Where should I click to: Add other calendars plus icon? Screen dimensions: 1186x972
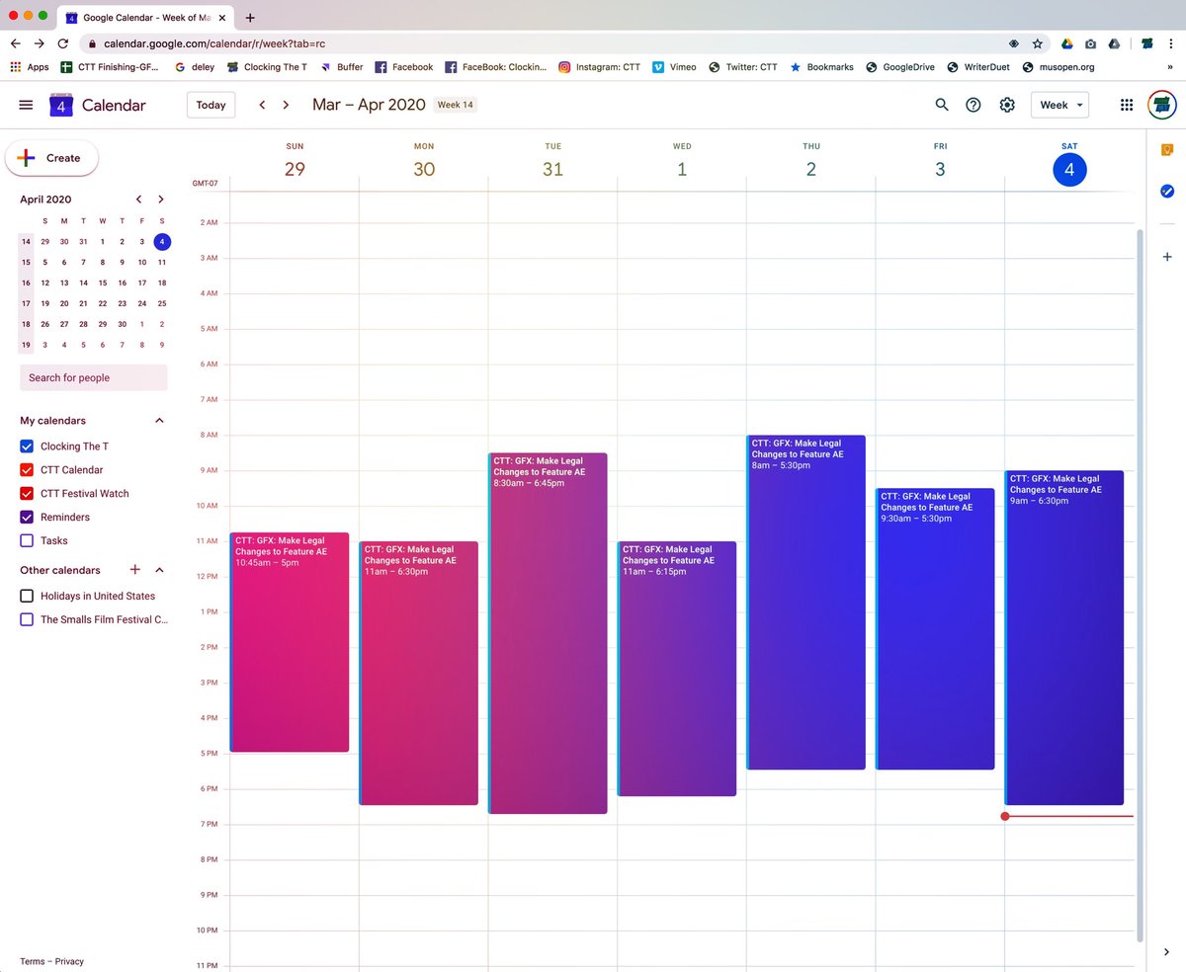[x=135, y=570]
